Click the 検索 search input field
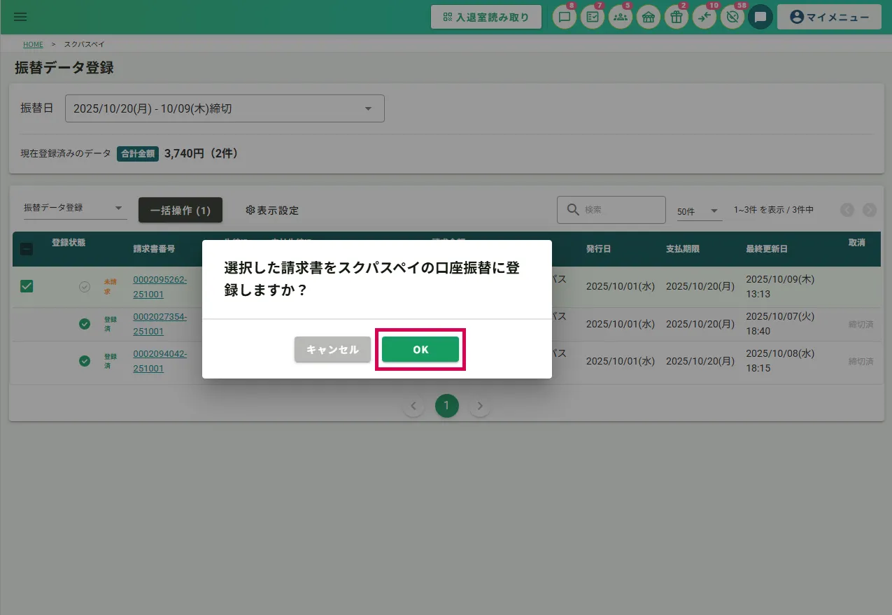 619,210
